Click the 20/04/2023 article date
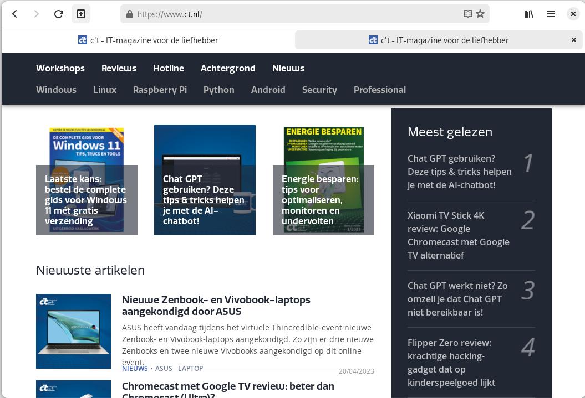 tap(357, 371)
